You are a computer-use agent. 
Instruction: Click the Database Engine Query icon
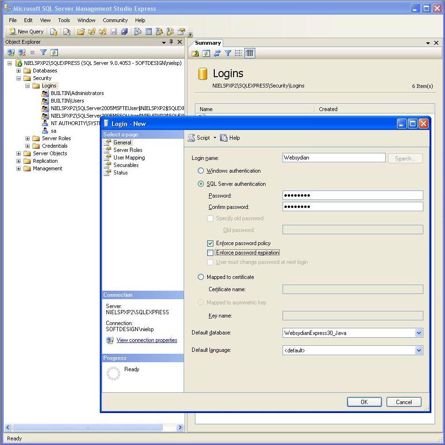click(x=53, y=32)
